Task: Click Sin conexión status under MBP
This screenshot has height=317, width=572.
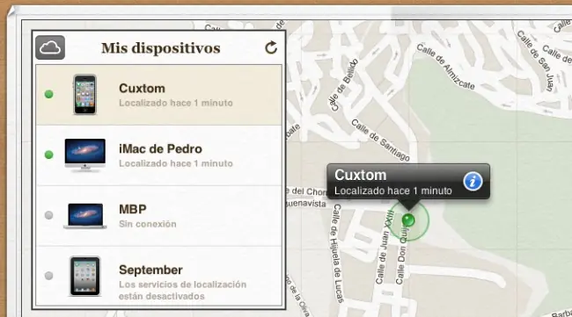Action: (x=148, y=224)
